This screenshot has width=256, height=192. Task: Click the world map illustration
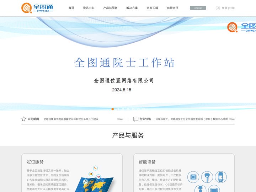95,185
